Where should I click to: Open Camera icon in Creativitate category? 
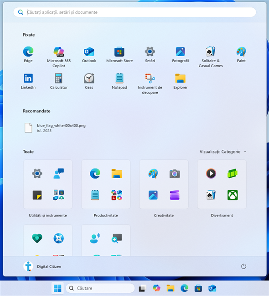point(175,174)
